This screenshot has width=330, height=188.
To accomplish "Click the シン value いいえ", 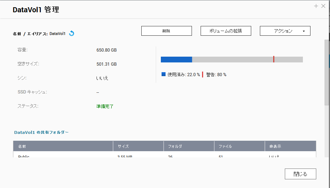I will [102, 78].
